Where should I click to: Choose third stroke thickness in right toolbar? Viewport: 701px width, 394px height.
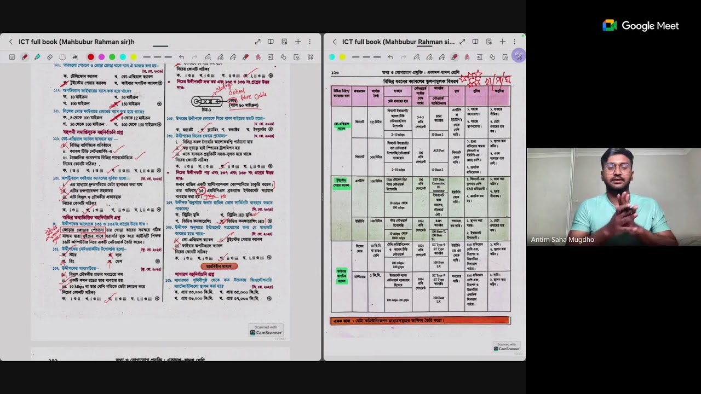377,57
